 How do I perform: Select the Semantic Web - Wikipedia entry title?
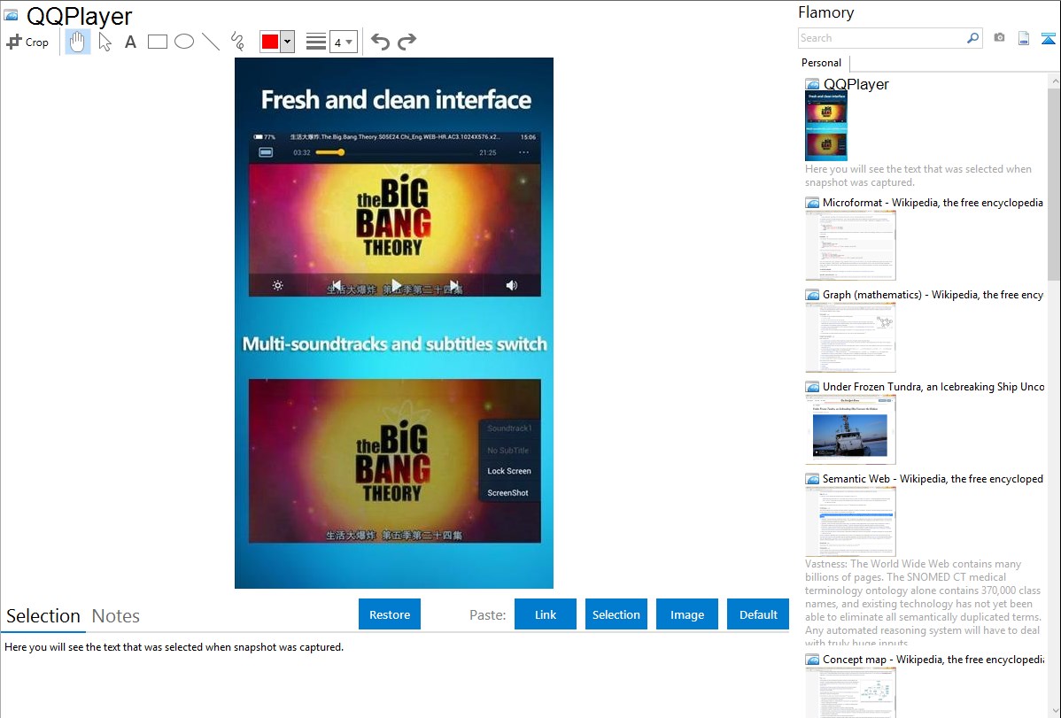tap(933, 478)
